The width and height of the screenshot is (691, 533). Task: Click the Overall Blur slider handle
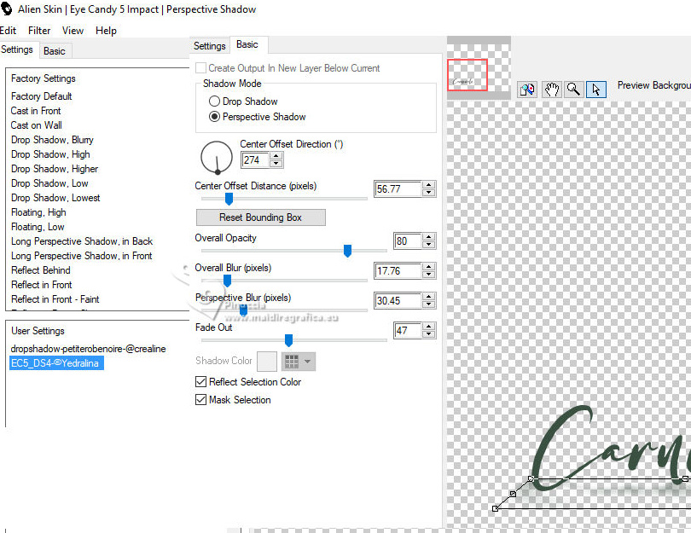[228, 281]
